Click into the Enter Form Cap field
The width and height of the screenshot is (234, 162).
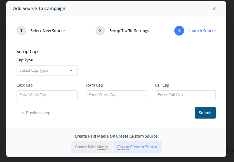(116, 95)
